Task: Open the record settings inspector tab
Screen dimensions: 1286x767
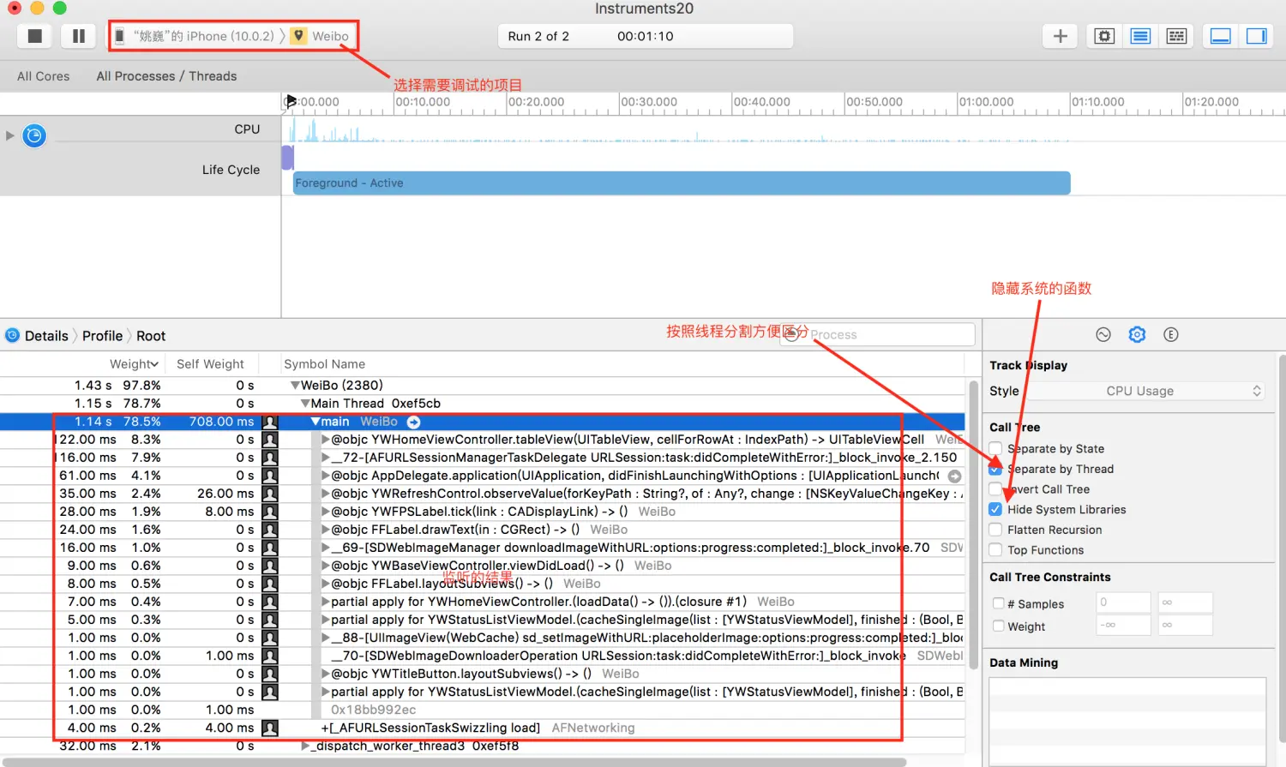Action: click(x=1103, y=334)
